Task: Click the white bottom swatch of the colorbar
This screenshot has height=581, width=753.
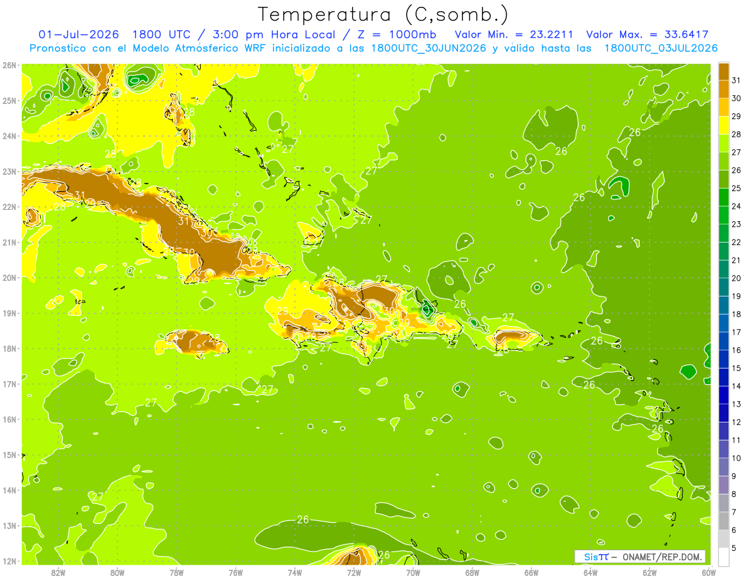Action: tap(724, 557)
